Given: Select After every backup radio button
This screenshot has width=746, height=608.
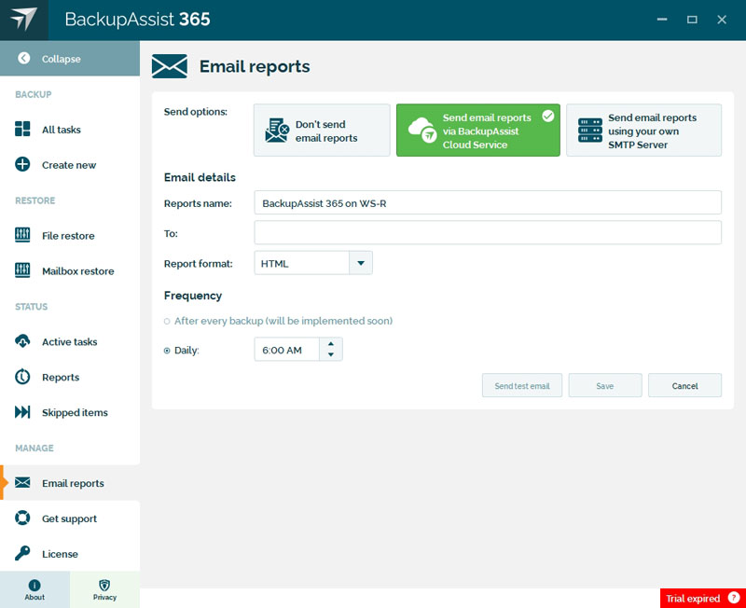Looking at the screenshot, I should click(167, 322).
